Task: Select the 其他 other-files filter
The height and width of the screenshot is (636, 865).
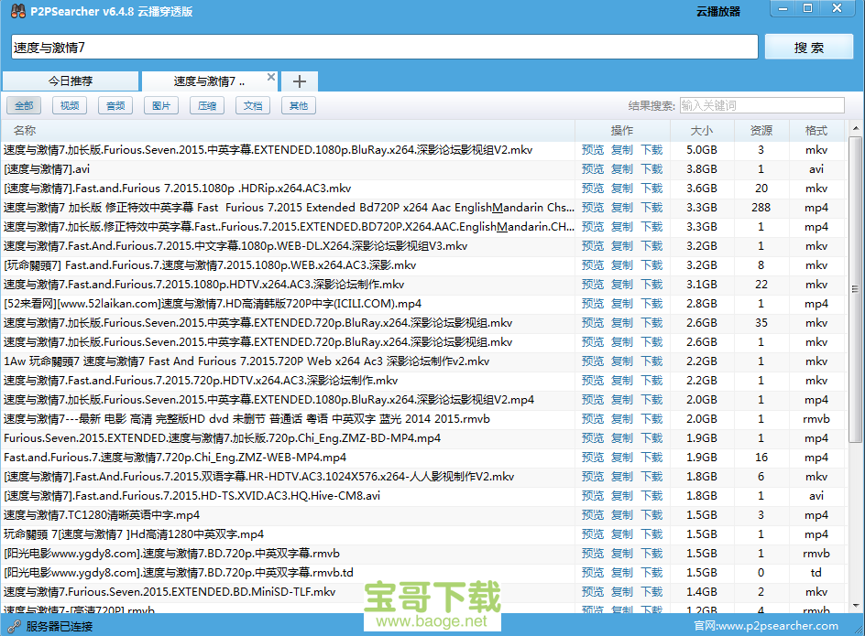Action: coord(299,105)
